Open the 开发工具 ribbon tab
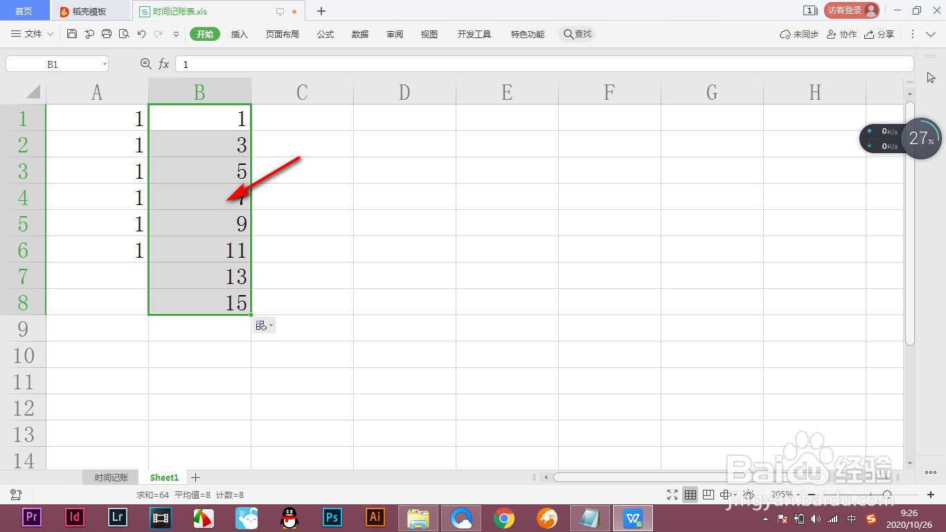The width and height of the screenshot is (946, 532). tap(474, 34)
